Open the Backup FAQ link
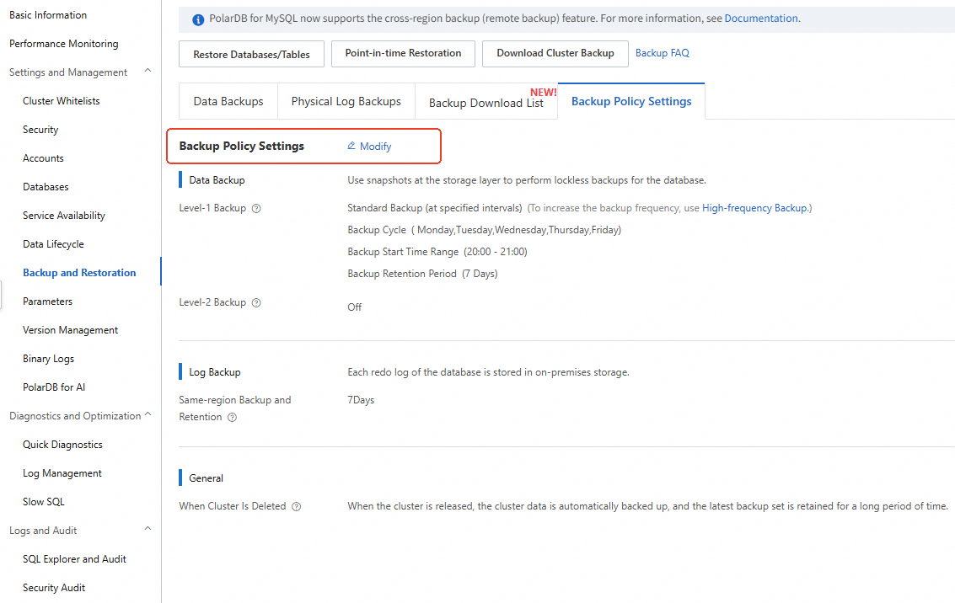This screenshot has width=955, height=603. (662, 53)
